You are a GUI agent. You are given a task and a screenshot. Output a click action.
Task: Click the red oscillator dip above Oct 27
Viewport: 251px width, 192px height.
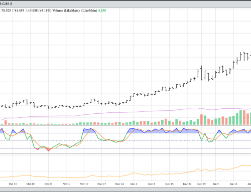[49, 149]
